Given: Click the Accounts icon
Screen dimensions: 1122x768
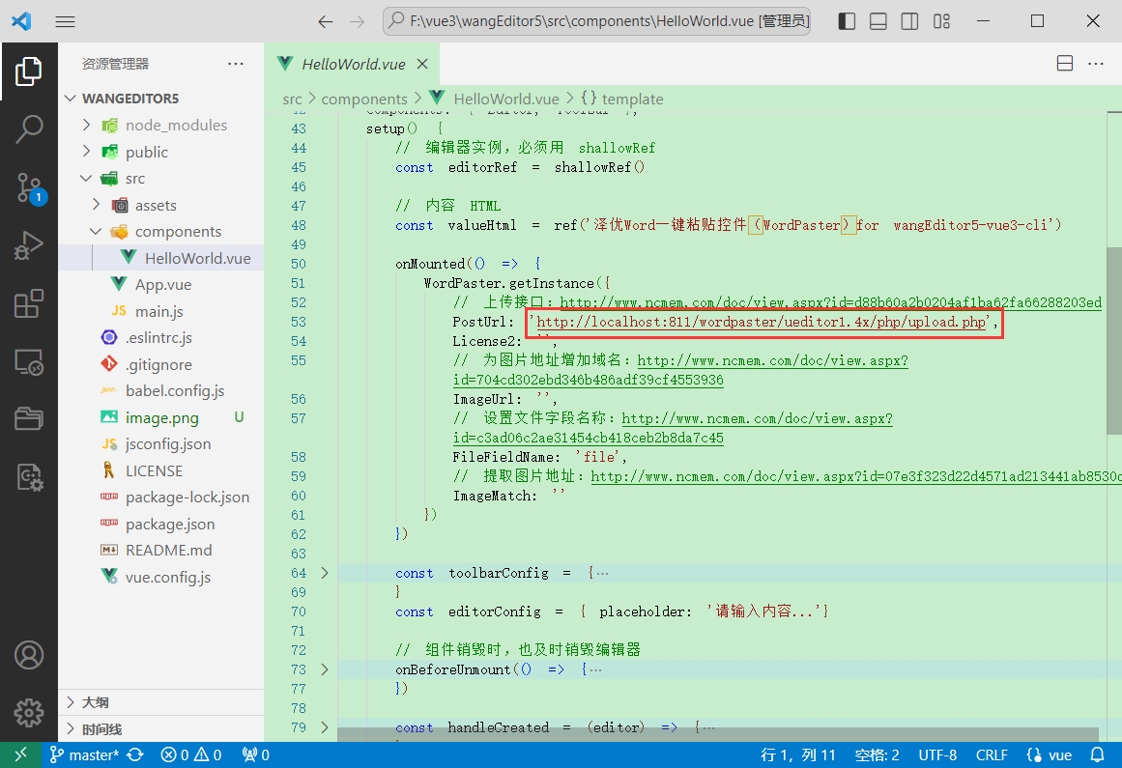Looking at the screenshot, I should [29, 654].
